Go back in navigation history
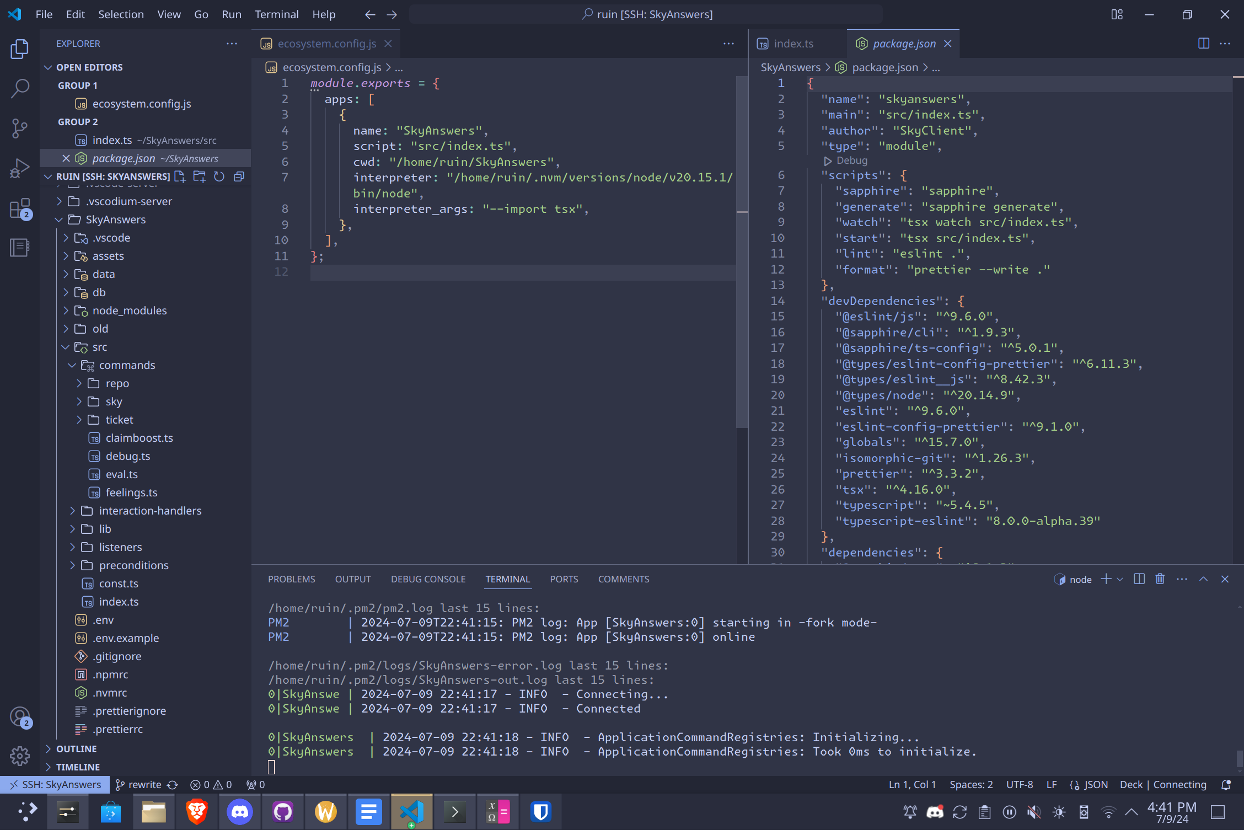The image size is (1244, 830). tap(370, 14)
